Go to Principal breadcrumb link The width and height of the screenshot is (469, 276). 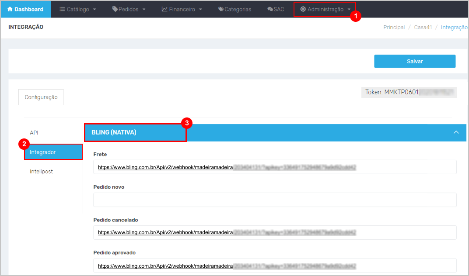[x=394, y=27]
